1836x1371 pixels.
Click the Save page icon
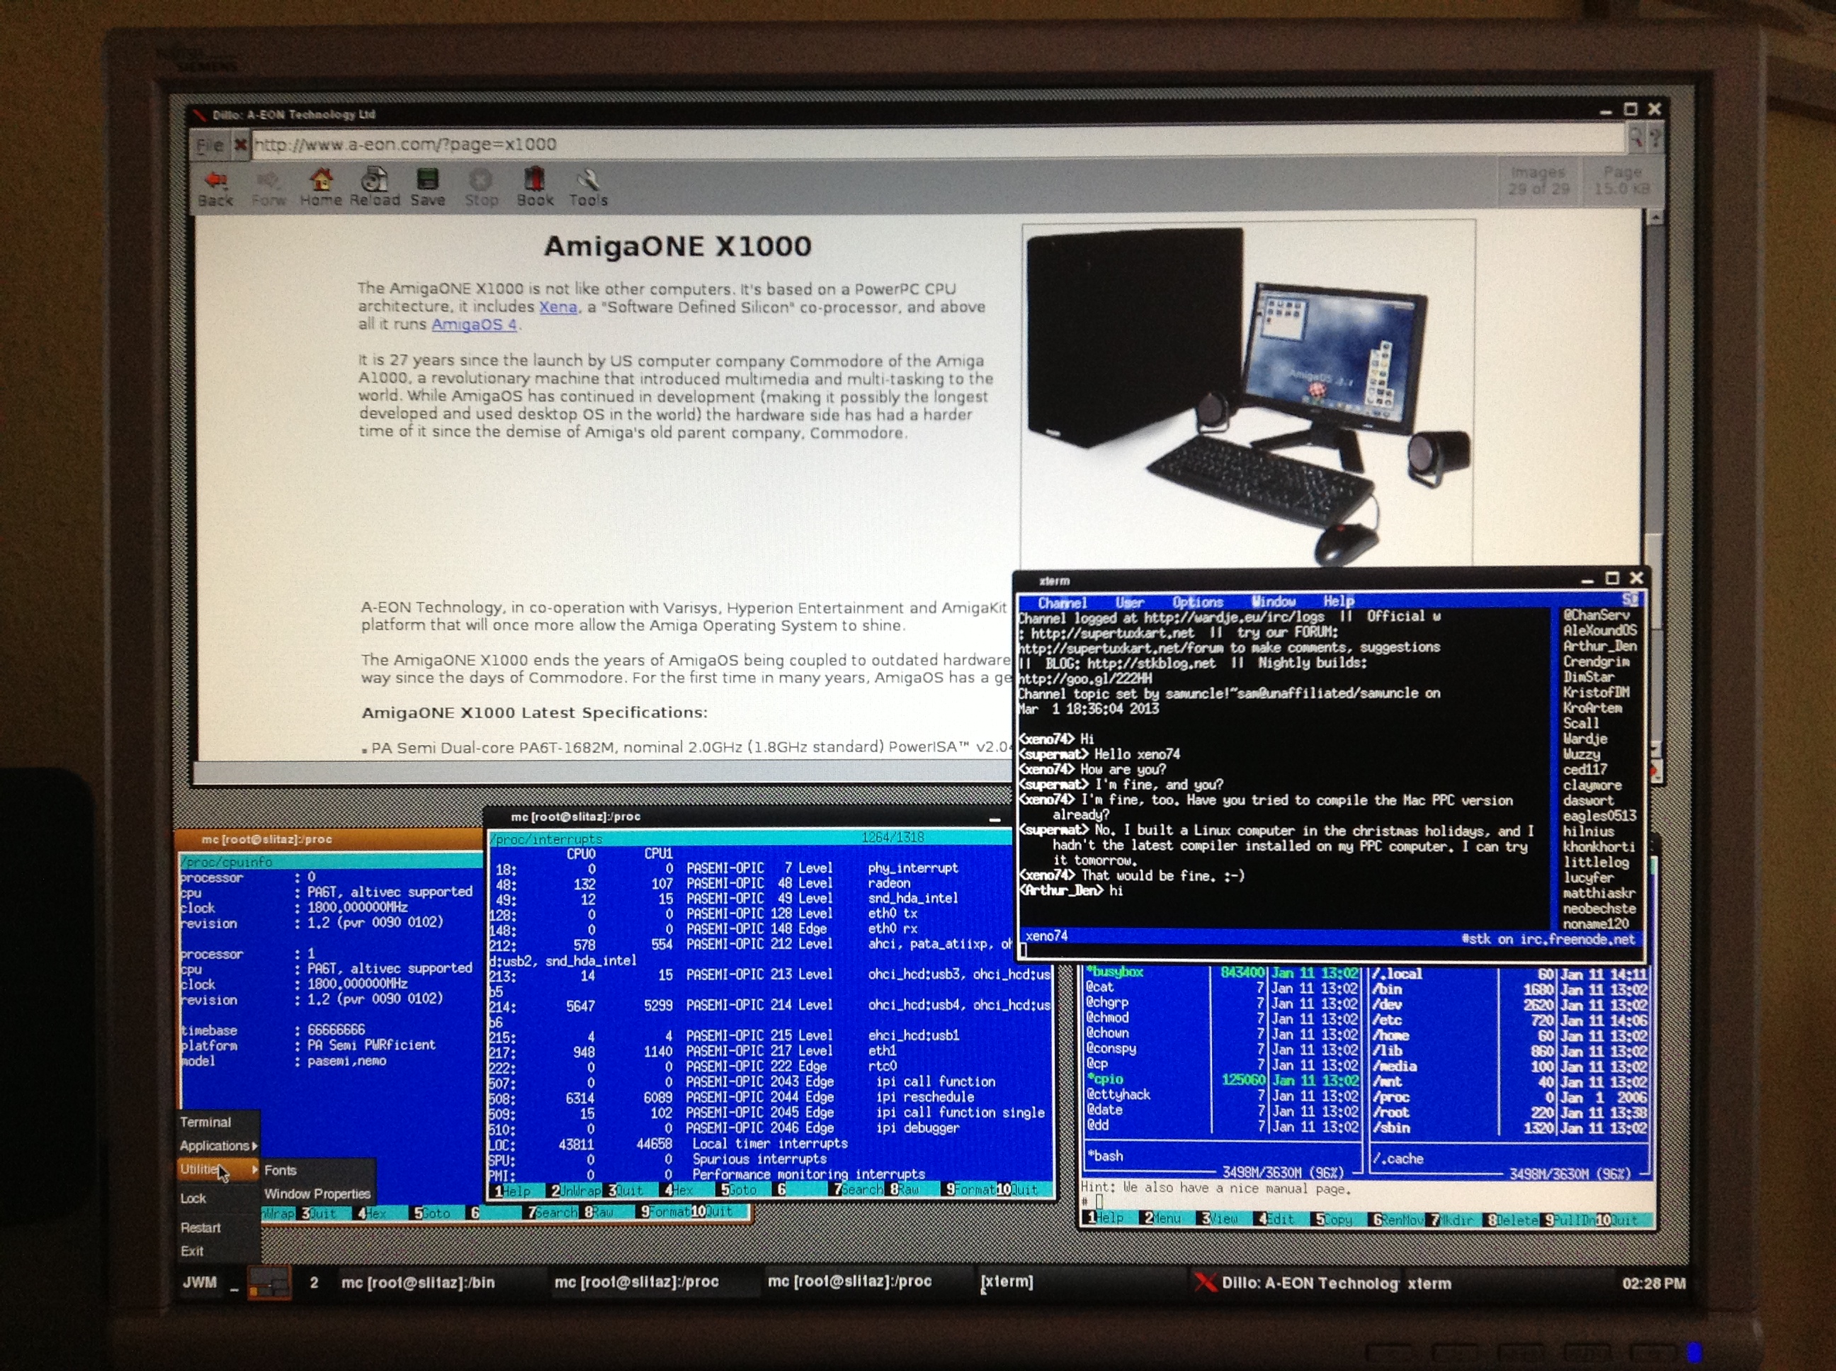(427, 180)
